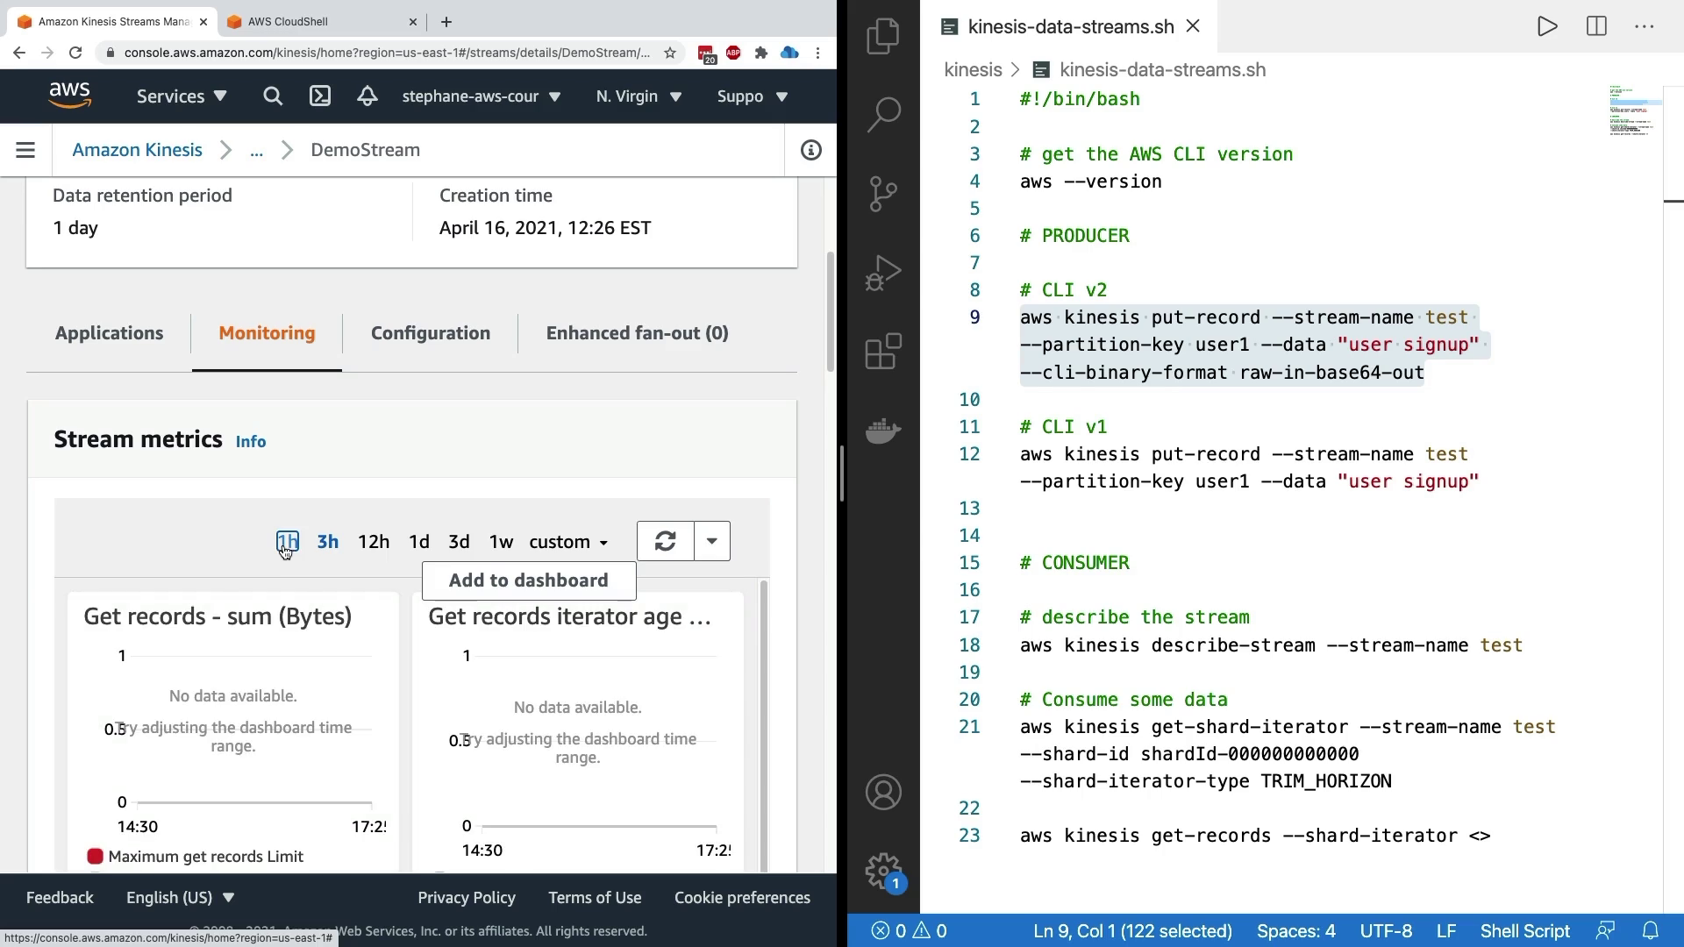The image size is (1684, 947).
Task: Open Source Control view
Action: click(883, 194)
